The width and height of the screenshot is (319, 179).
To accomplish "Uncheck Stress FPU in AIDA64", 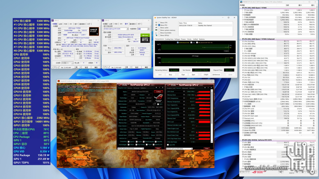I will coord(159,25).
